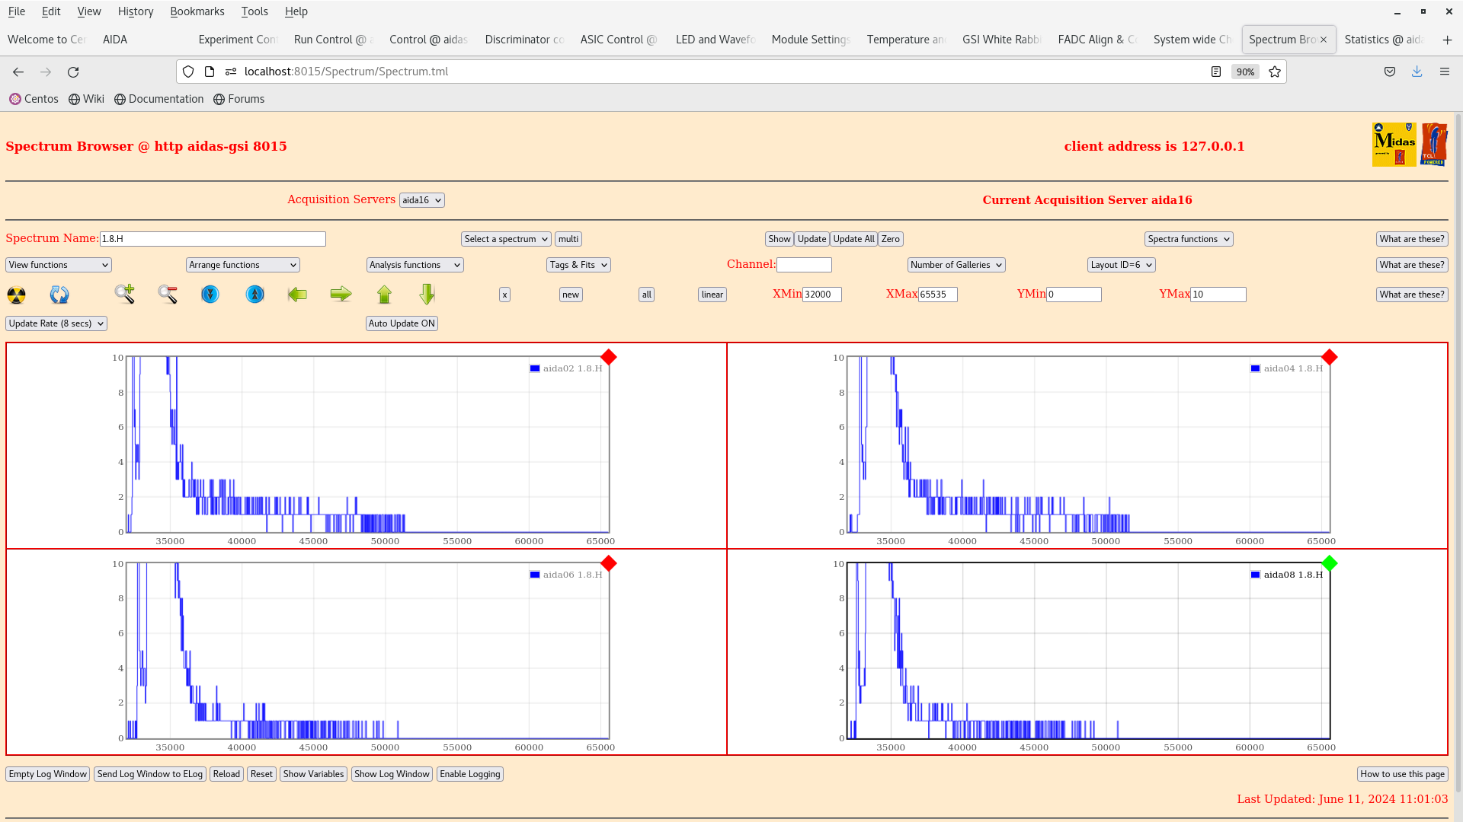Expand the Analysis functions dropdown
Image resolution: width=1463 pixels, height=822 pixels.
click(415, 265)
